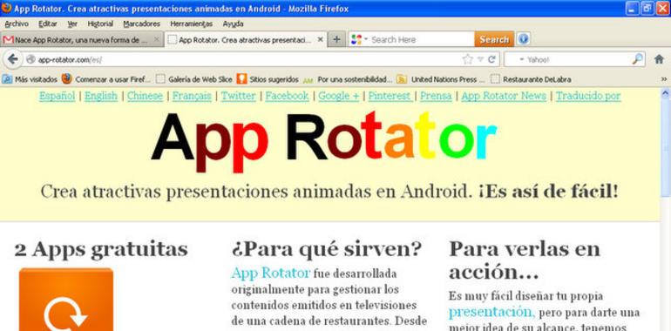This screenshot has height=331, width=671.
Task: Open the Historial menu
Action: point(100,24)
